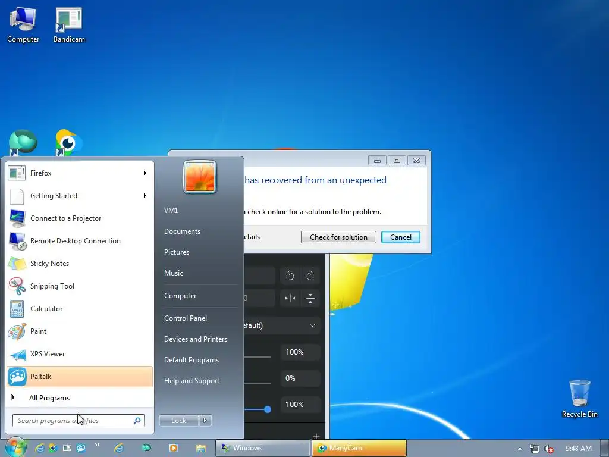Open Recycle Bin on desktop
Image resolution: width=609 pixels, height=457 pixels.
click(579, 399)
